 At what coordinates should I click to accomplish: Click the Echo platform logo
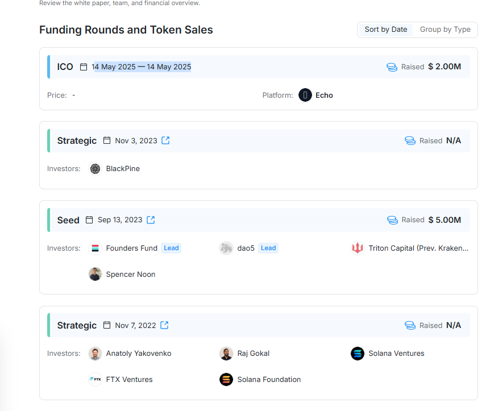305,95
